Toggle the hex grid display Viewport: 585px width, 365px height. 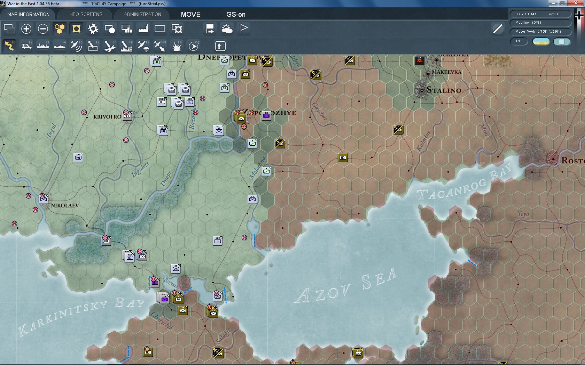(60, 29)
